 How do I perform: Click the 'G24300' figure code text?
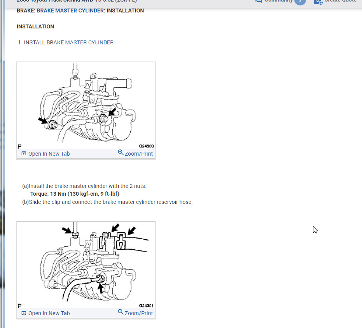(146, 146)
